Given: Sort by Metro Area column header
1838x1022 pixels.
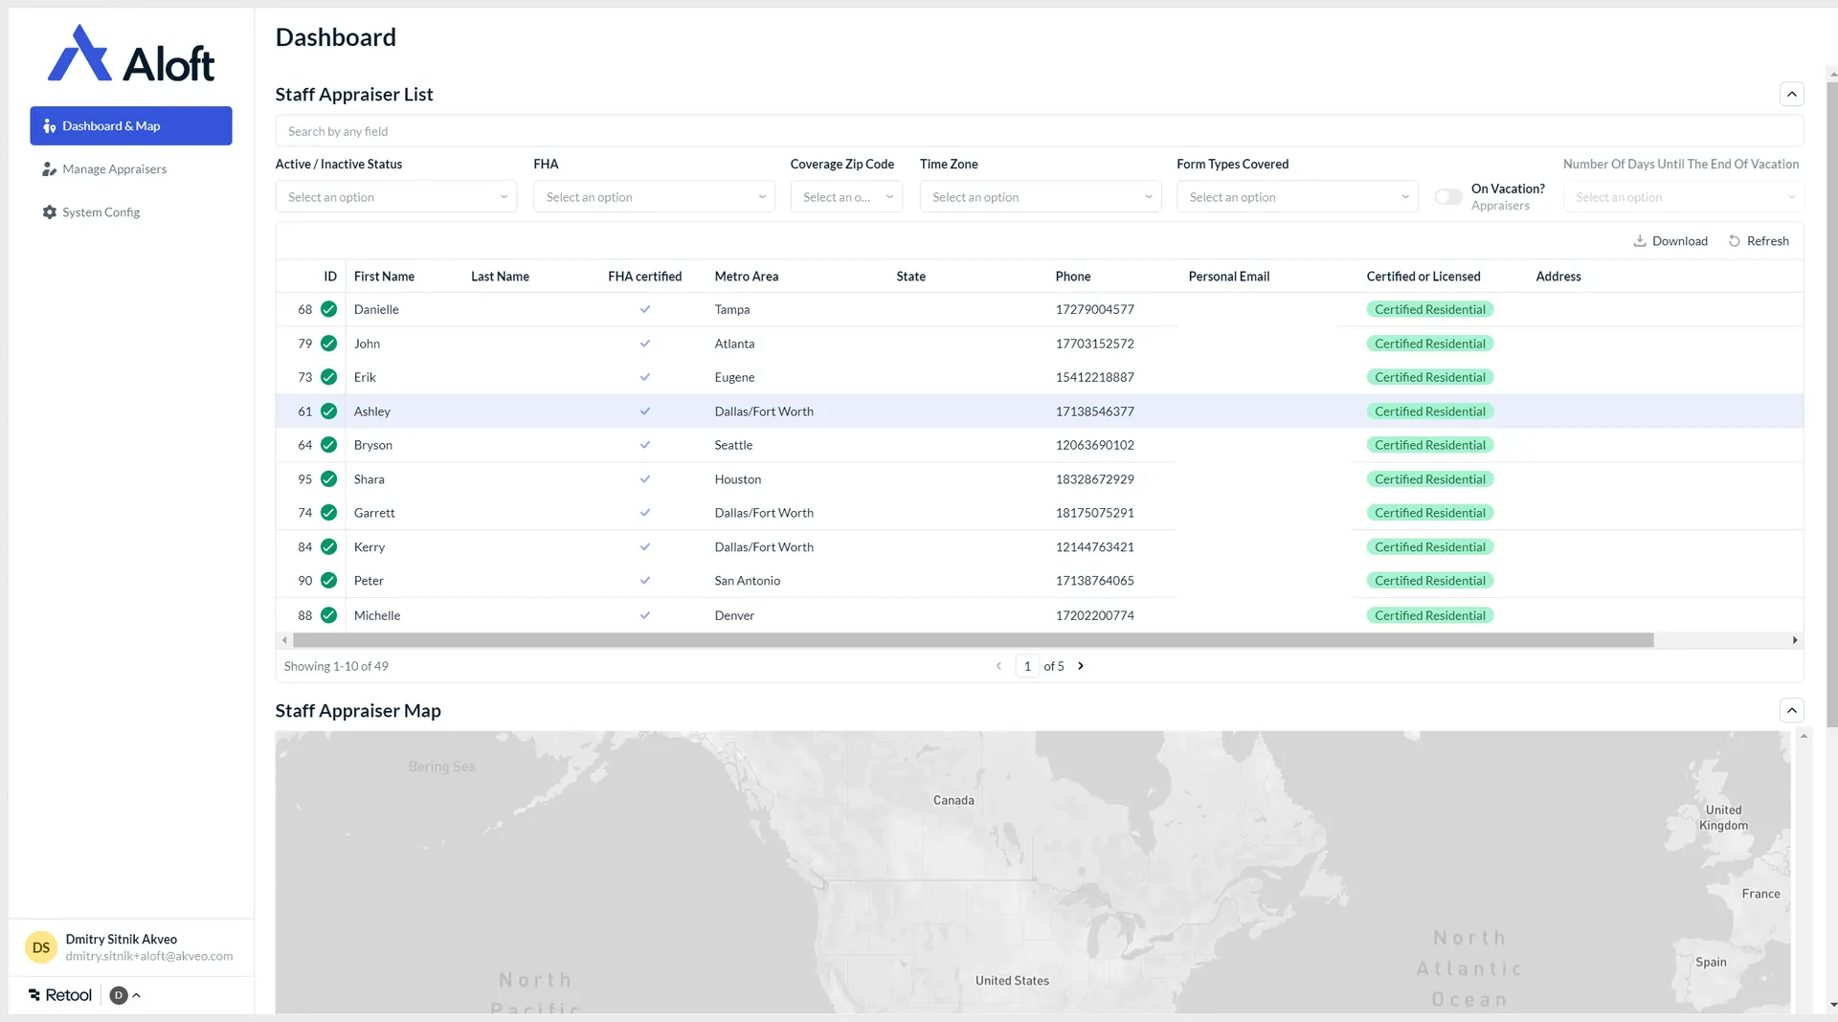Looking at the screenshot, I should point(747,277).
